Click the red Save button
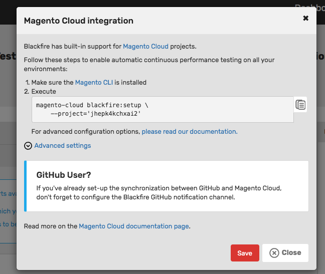The image size is (325, 274). pos(245,253)
